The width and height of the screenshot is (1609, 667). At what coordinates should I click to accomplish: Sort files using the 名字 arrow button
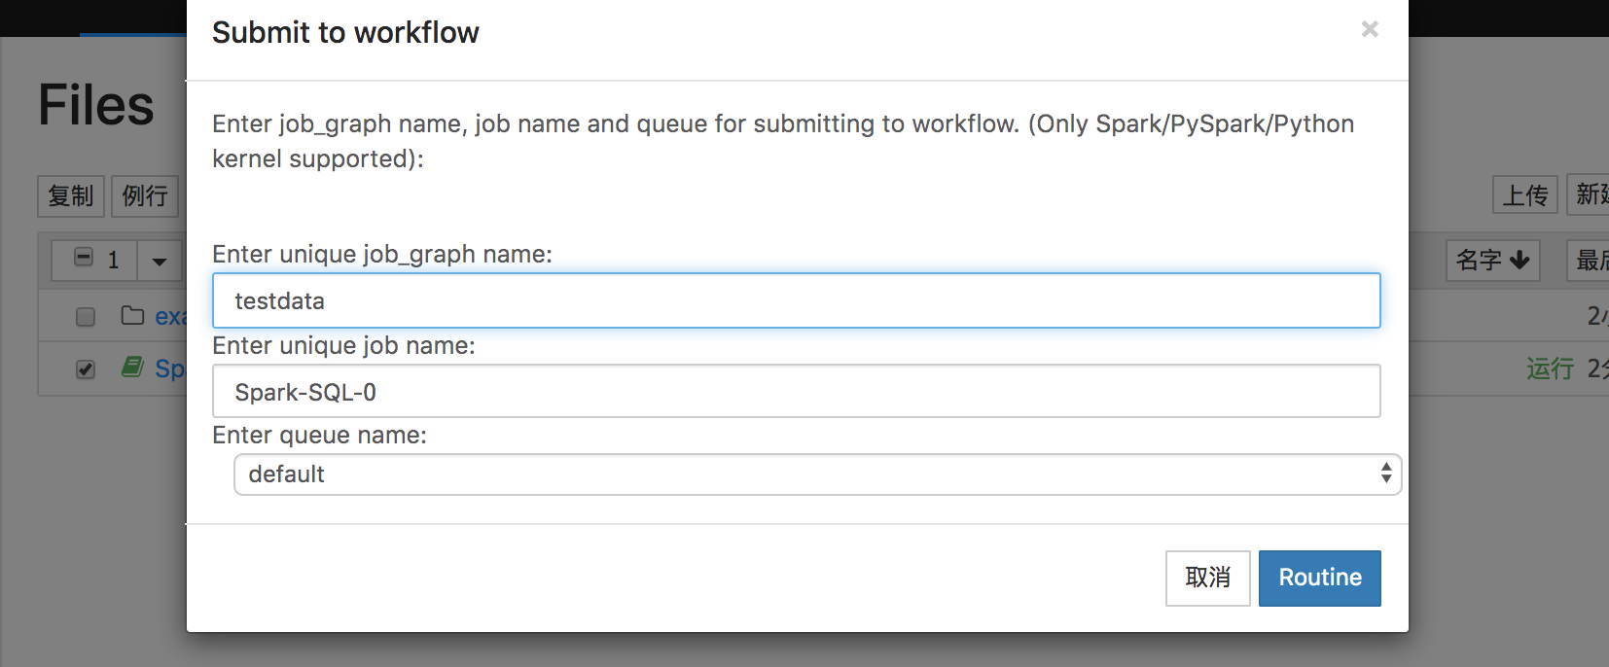(x=1492, y=261)
